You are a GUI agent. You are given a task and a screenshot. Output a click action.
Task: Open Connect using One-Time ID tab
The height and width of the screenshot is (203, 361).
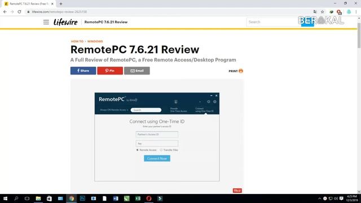tap(204, 110)
